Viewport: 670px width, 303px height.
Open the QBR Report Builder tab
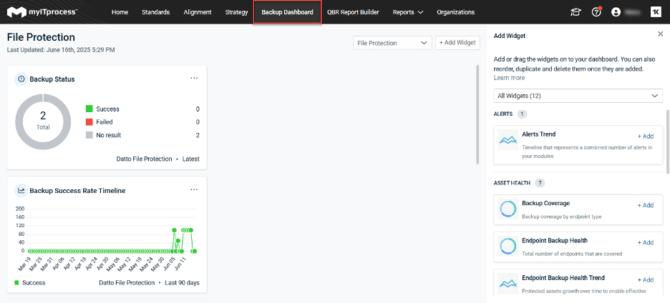click(x=353, y=12)
